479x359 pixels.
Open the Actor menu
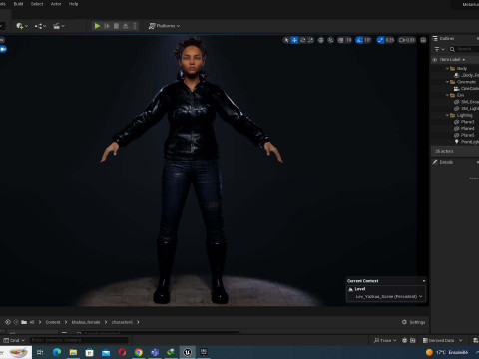pyautogui.click(x=56, y=4)
